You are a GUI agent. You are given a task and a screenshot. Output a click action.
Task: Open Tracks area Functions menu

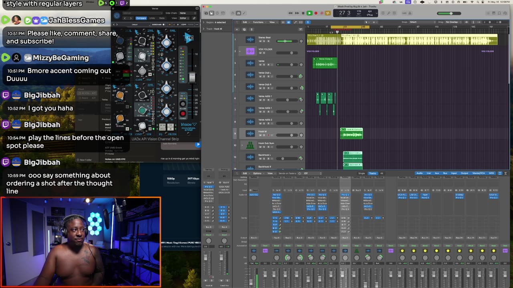pos(259,22)
